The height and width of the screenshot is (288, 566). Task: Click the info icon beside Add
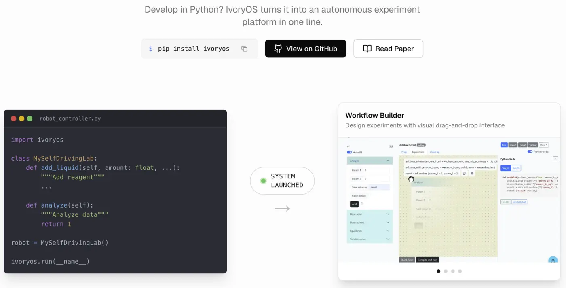click(x=362, y=204)
